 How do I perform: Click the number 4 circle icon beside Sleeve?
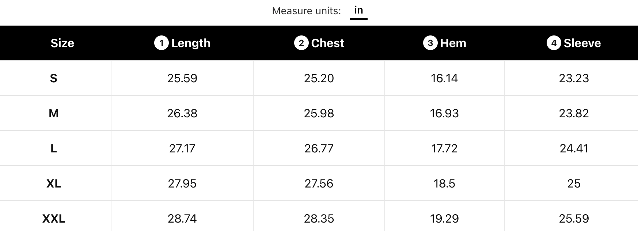554,43
